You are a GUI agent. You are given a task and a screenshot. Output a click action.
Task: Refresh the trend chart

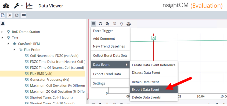100,24
